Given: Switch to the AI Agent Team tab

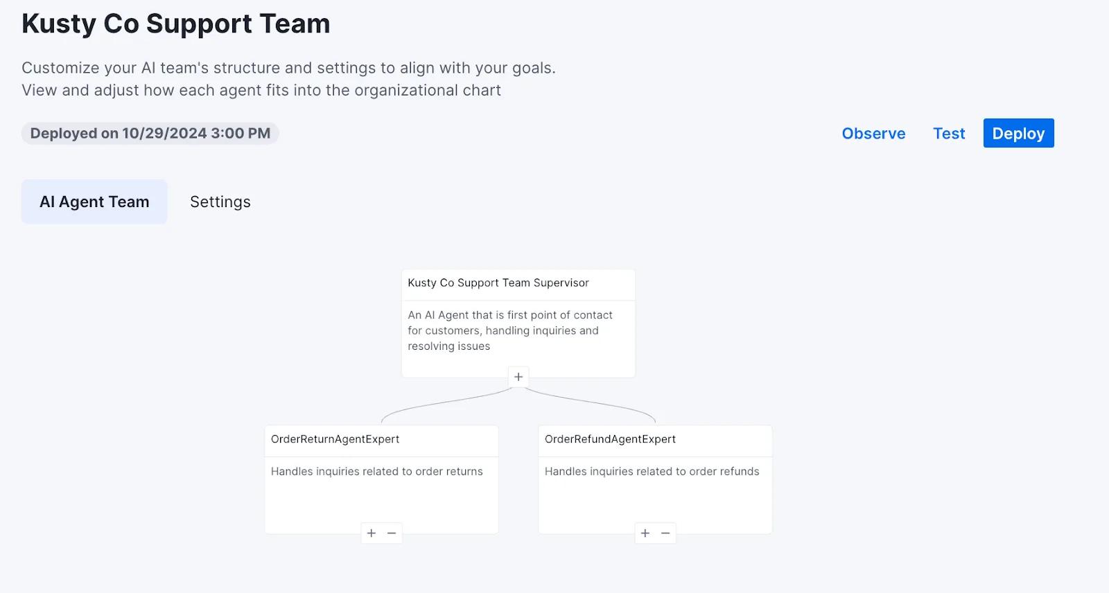Looking at the screenshot, I should (94, 202).
